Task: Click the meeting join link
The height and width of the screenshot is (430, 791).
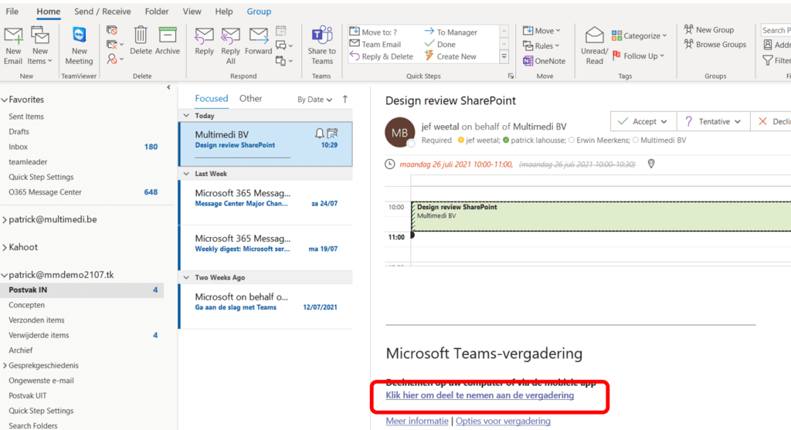Action: click(480, 395)
